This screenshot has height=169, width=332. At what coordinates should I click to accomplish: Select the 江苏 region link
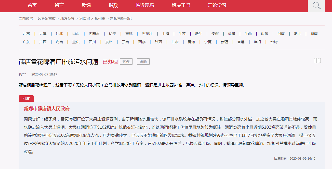click(x=182, y=34)
